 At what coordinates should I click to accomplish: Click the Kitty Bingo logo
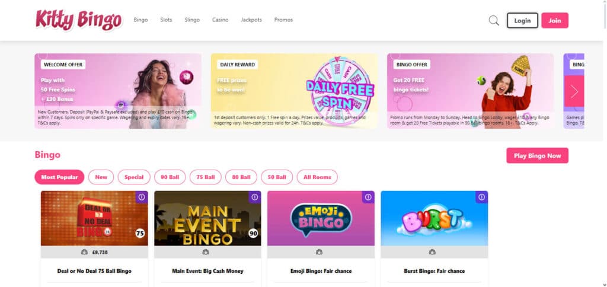point(79,20)
